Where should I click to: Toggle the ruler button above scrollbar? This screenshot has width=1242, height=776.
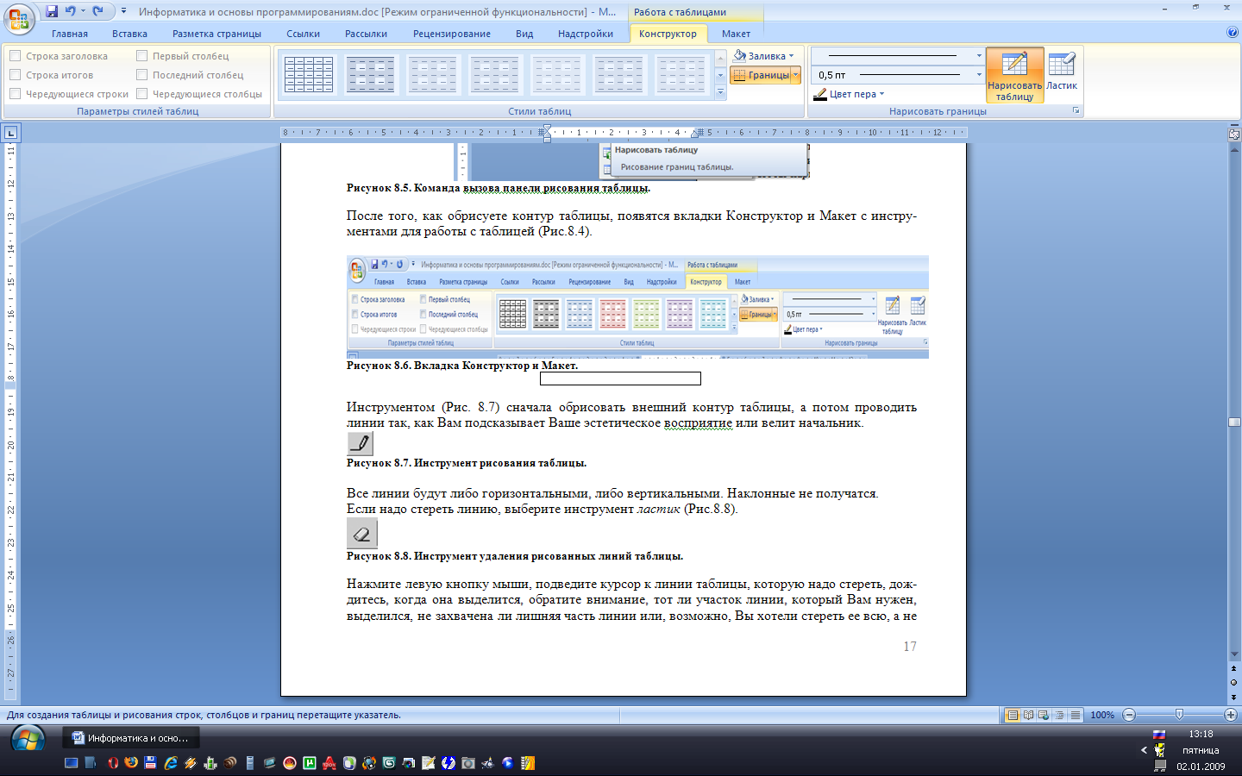coord(1233,134)
